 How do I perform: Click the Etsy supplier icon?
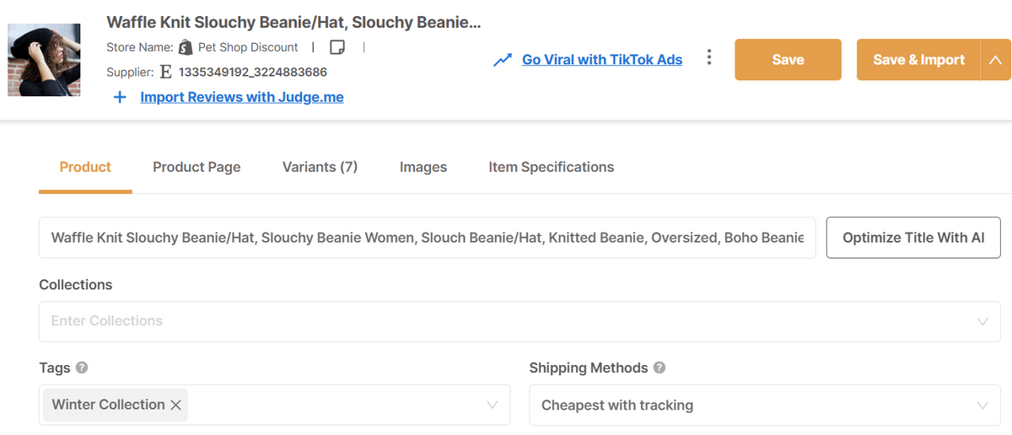coord(165,72)
